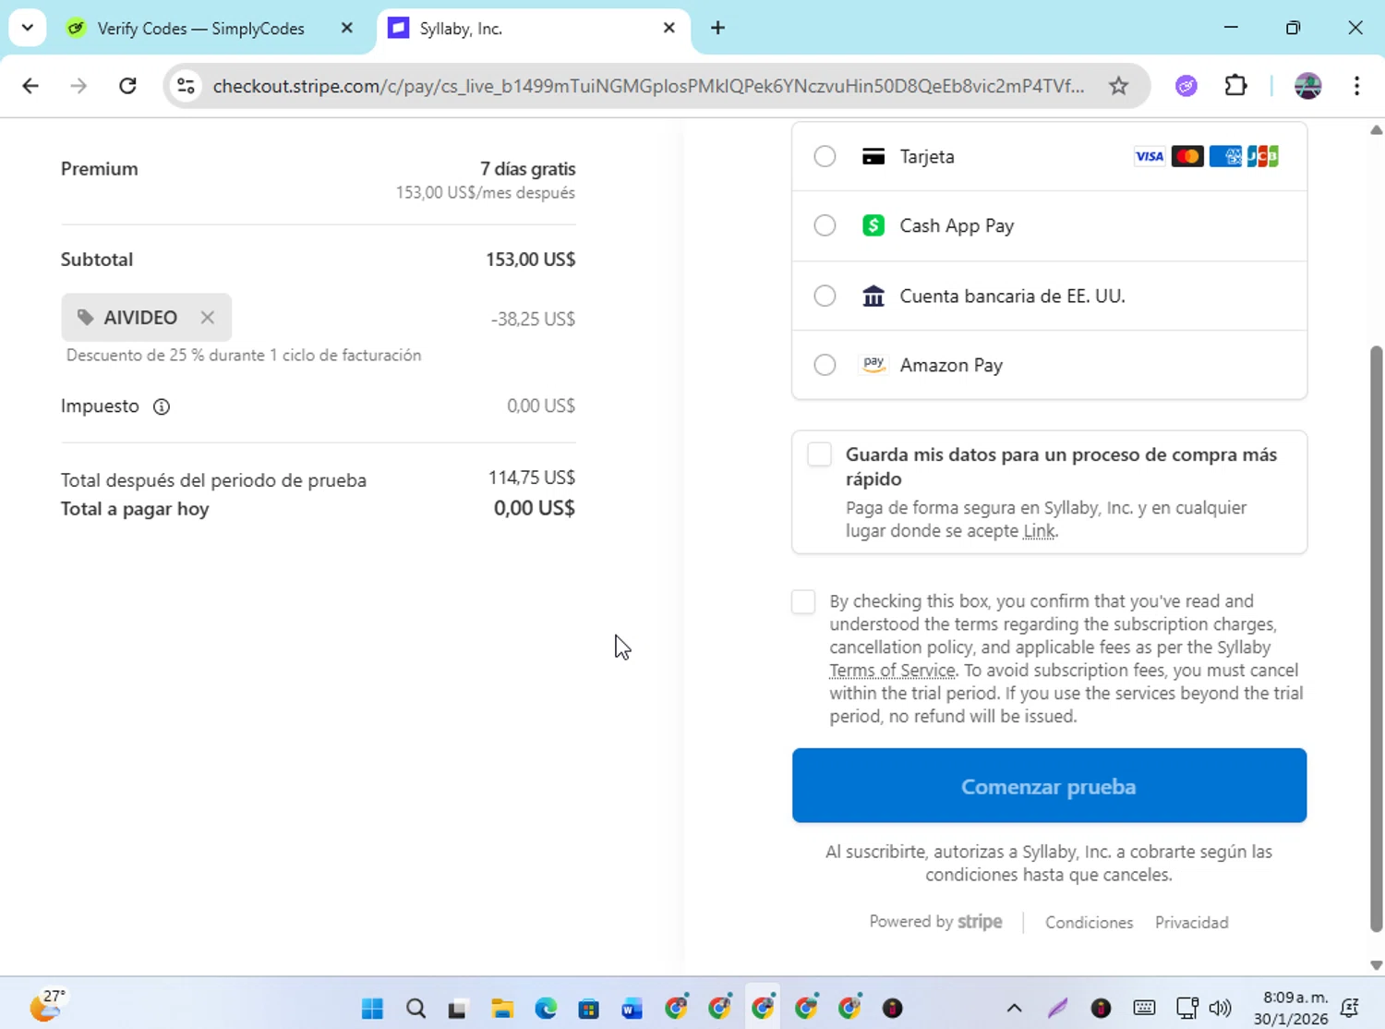Click the Mastercard logo
Viewport: 1385px width, 1029px height.
click(x=1187, y=156)
